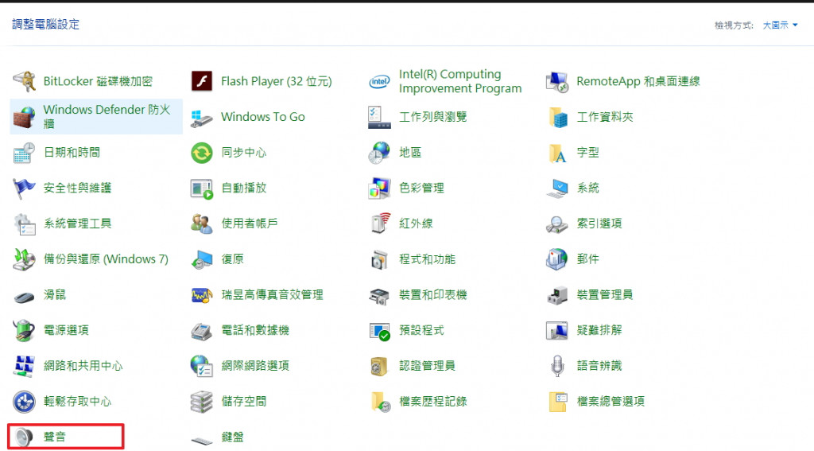Open the 滑鼠 mouse icon
The height and width of the screenshot is (451, 814).
(x=25, y=297)
